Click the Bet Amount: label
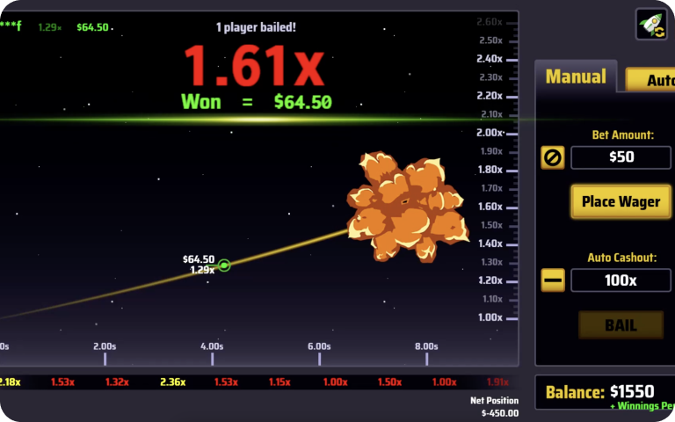Viewport: 675px width, 422px height. pyautogui.click(x=623, y=135)
